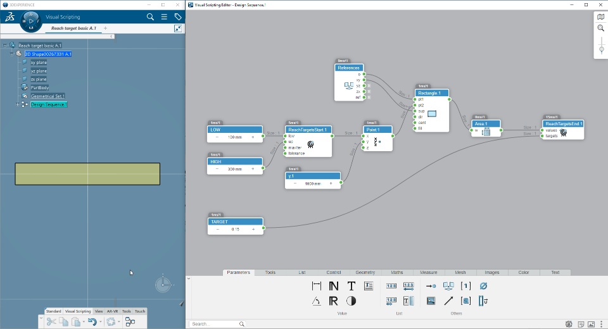Image resolution: width=608 pixels, height=329 pixels.
Task: Select the Reach target basic A.1 tab
Action: tap(73, 28)
